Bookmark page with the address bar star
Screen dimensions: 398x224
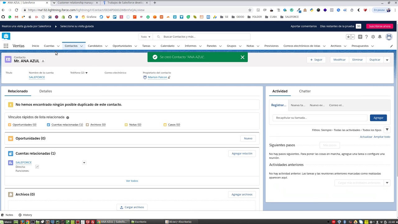[250, 10]
